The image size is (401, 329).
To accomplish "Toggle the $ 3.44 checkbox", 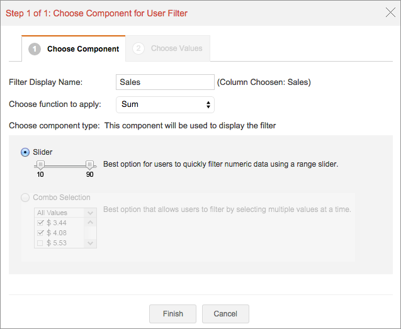I will (41, 223).
